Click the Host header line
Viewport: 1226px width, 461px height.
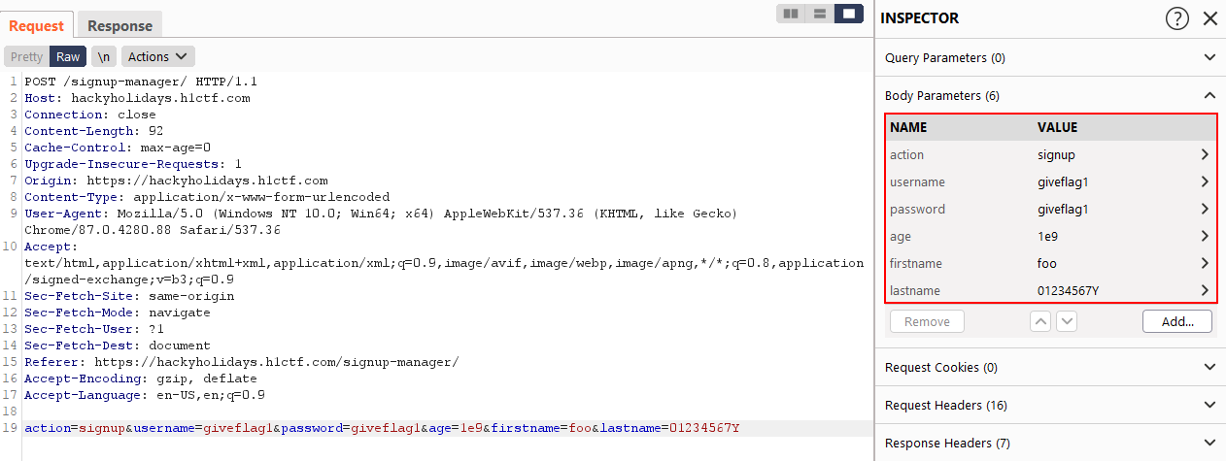pos(137,98)
